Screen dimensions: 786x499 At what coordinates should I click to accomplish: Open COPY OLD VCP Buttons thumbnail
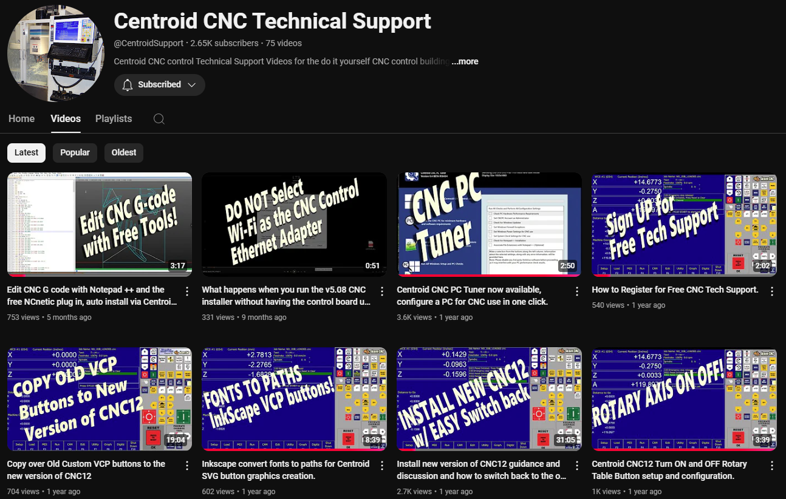coord(100,399)
